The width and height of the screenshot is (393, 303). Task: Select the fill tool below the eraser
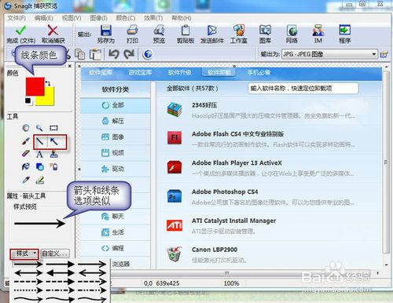pyautogui.click(x=26, y=166)
